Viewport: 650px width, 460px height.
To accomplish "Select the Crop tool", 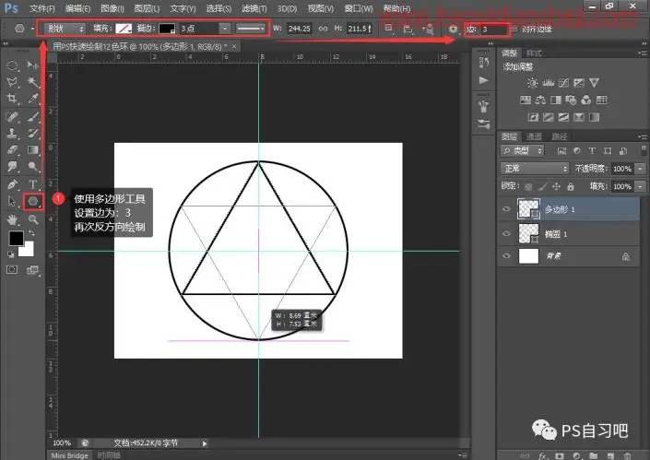I will (12, 99).
